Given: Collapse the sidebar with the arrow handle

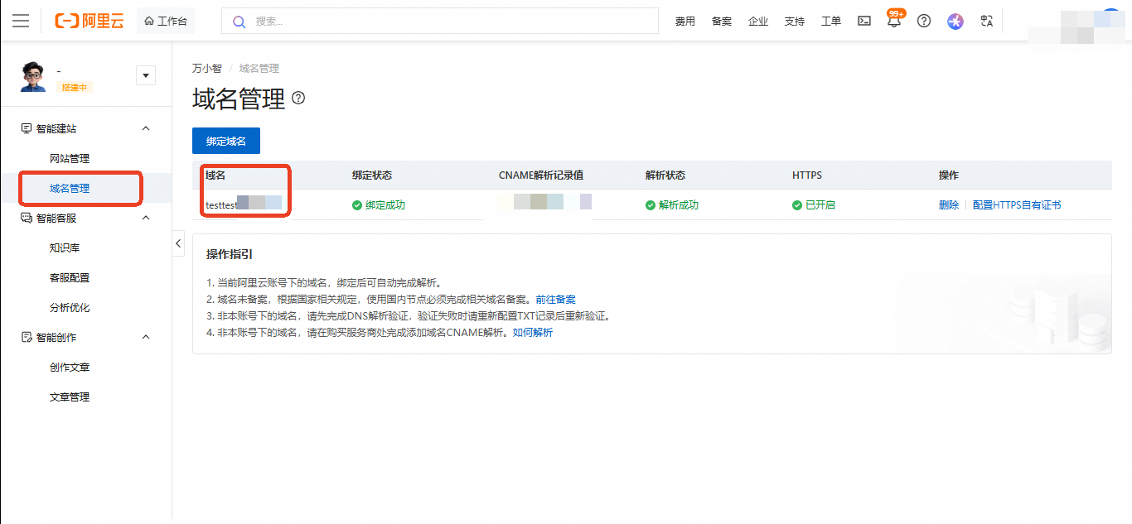Looking at the screenshot, I should click(178, 243).
